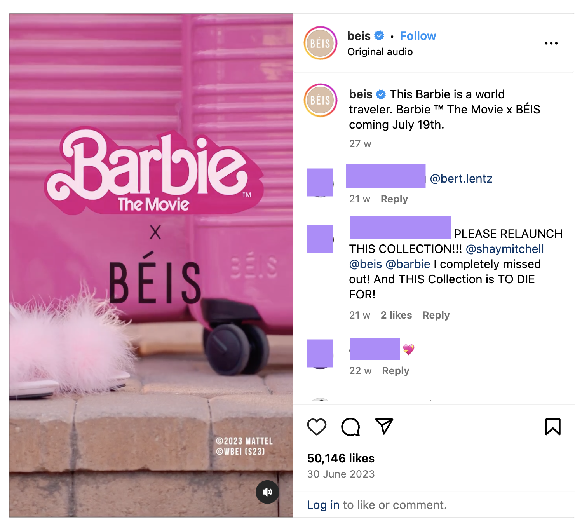Open BÉIS profile picture in the header
The height and width of the screenshot is (530, 582).
(x=320, y=43)
